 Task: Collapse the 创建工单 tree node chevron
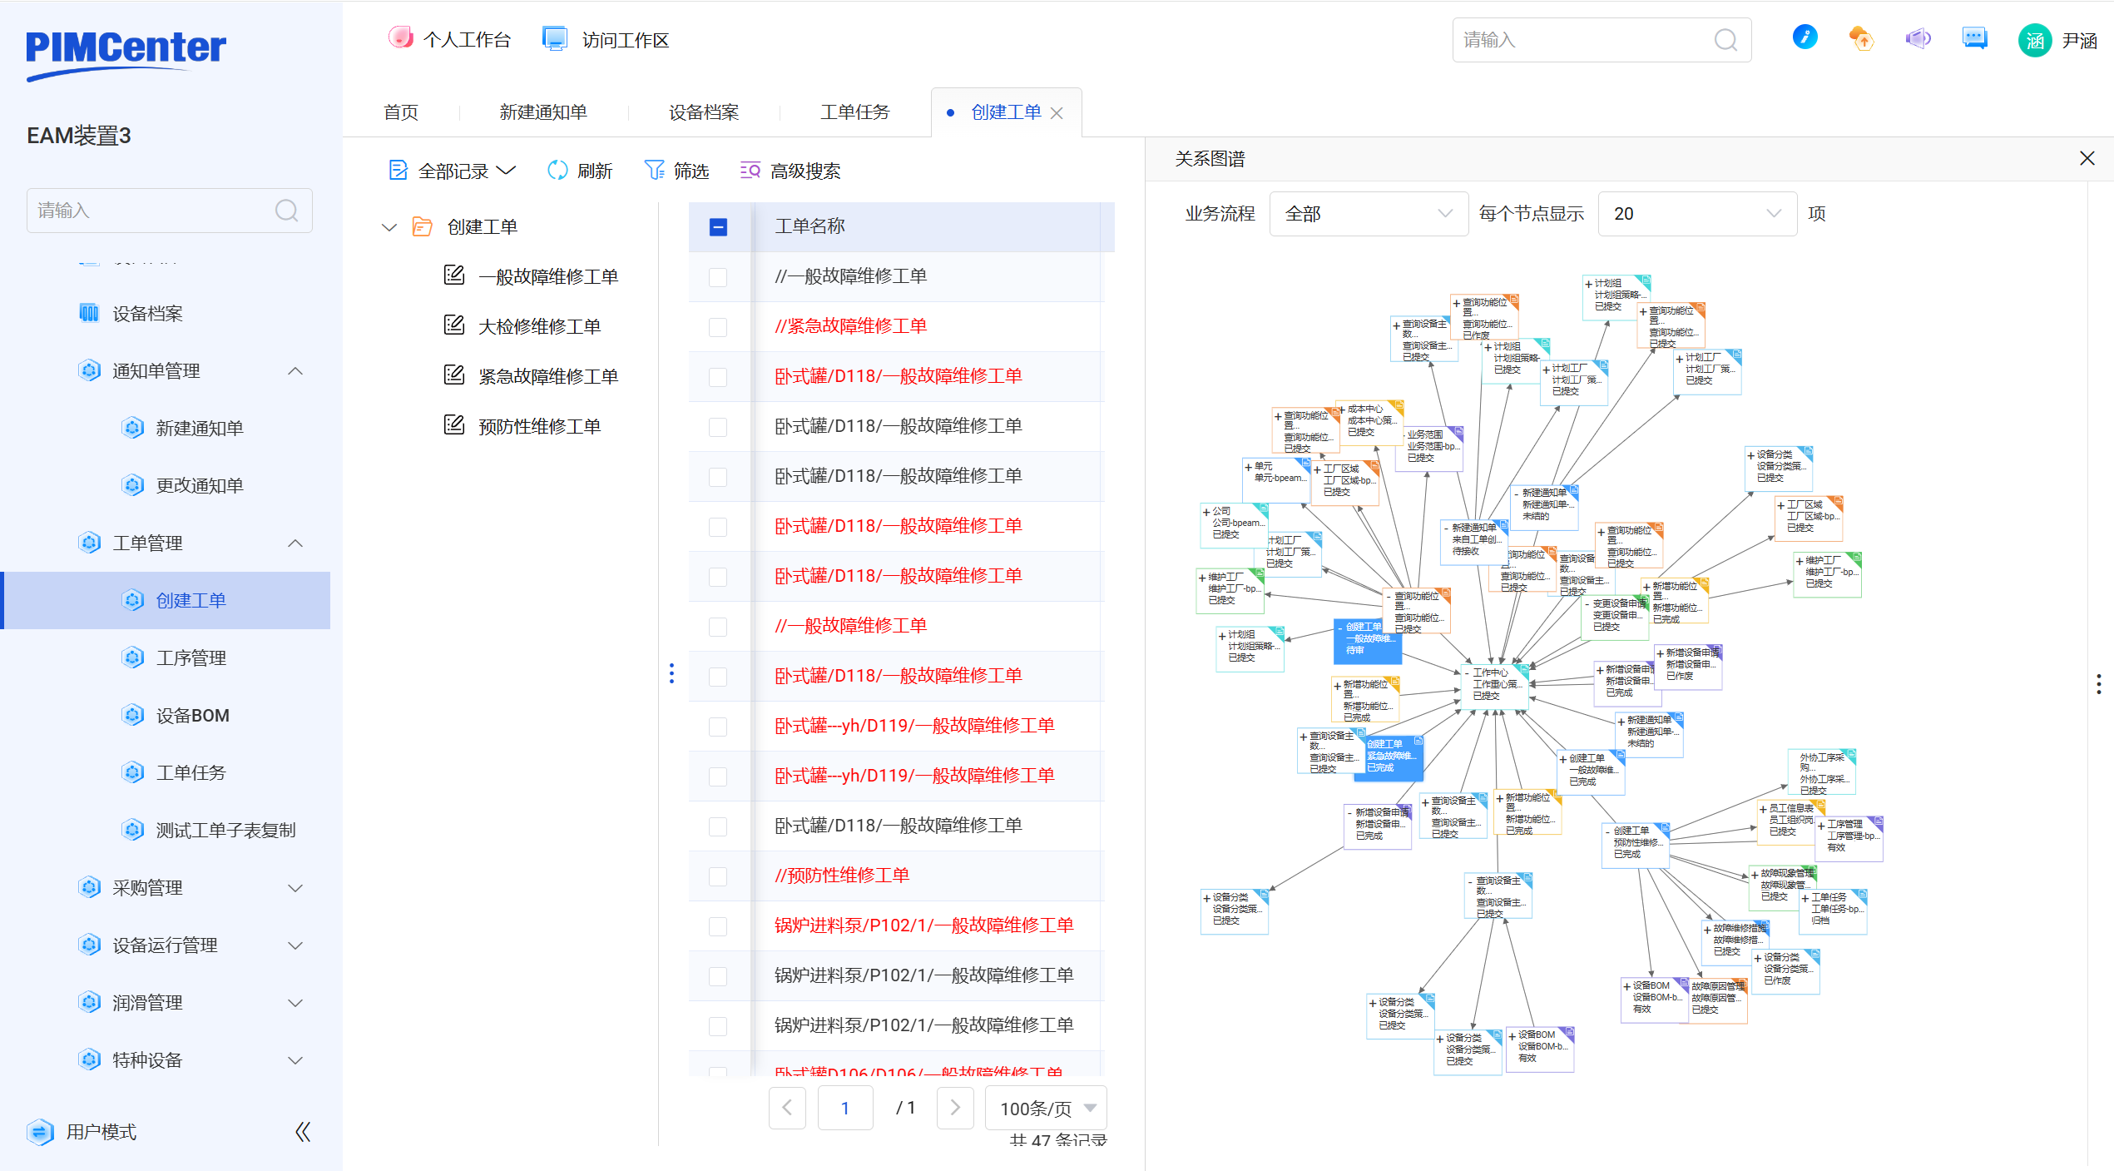click(389, 226)
